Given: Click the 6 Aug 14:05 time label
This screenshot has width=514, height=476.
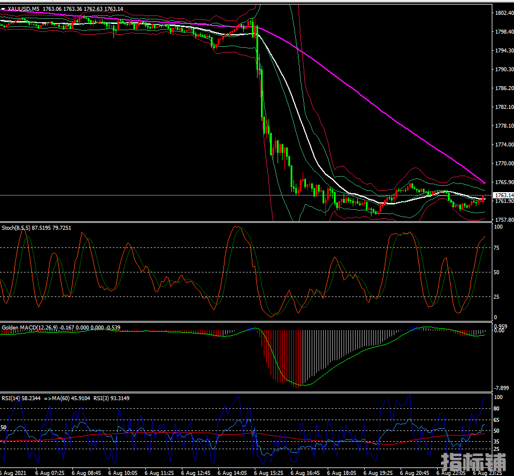Looking at the screenshot, I should [232, 473].
